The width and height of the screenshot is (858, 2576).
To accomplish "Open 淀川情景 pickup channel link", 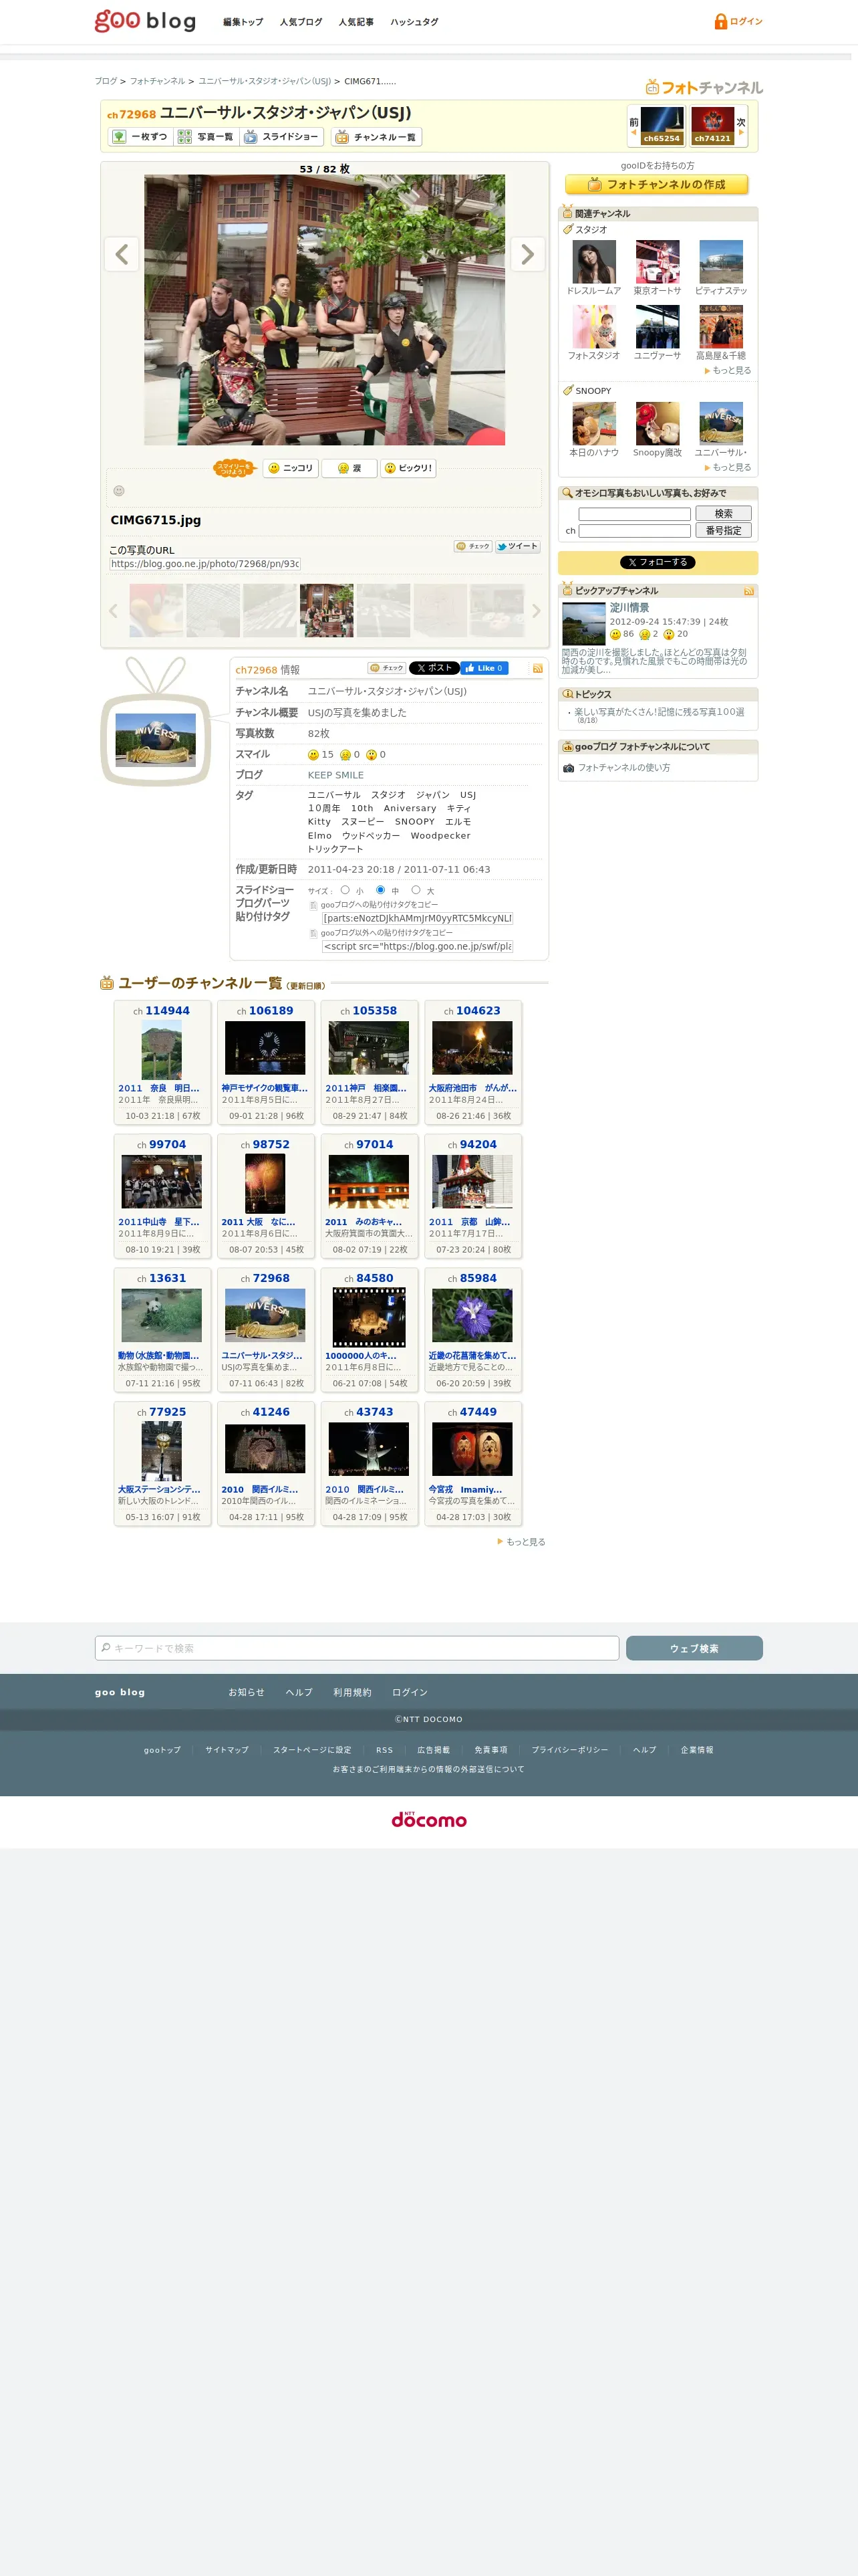I will [629, 607].
